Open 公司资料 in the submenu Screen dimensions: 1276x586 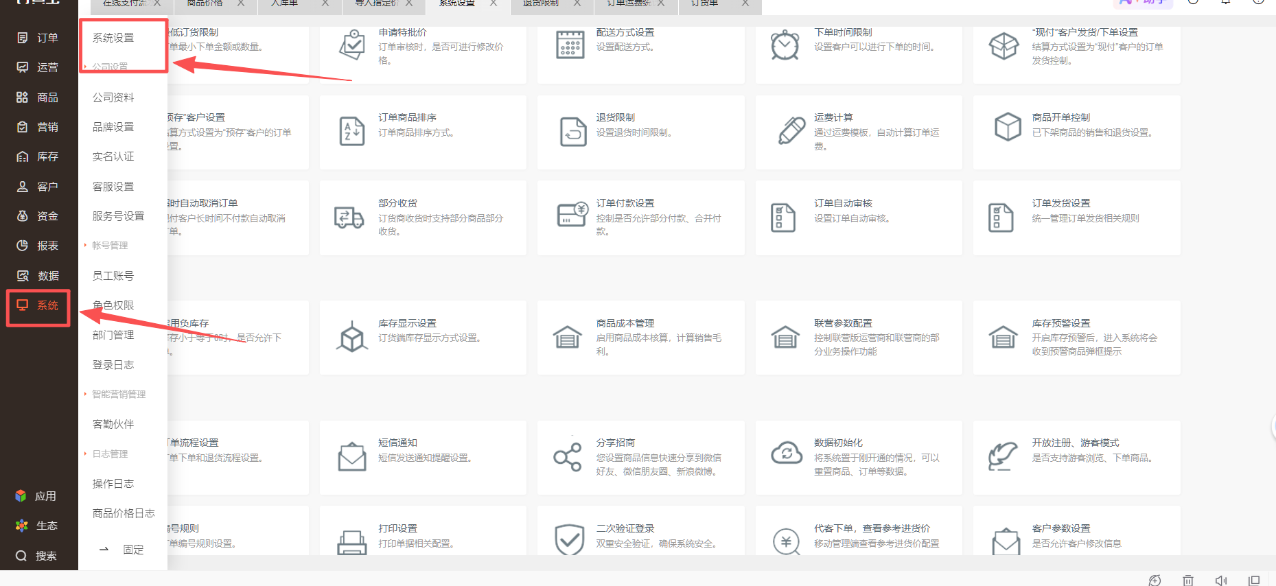[113, 97]
